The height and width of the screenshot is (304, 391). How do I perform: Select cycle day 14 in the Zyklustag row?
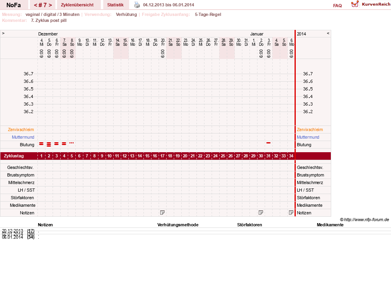[x=140, y=156]
